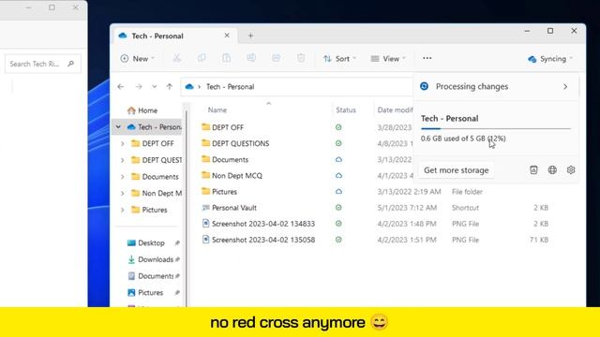Click the Cut scissors icon in toolbar

176,58
